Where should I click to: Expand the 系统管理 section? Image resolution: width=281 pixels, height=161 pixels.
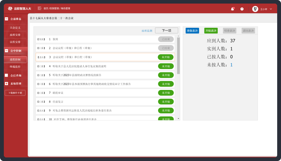(x=6, y=84)
